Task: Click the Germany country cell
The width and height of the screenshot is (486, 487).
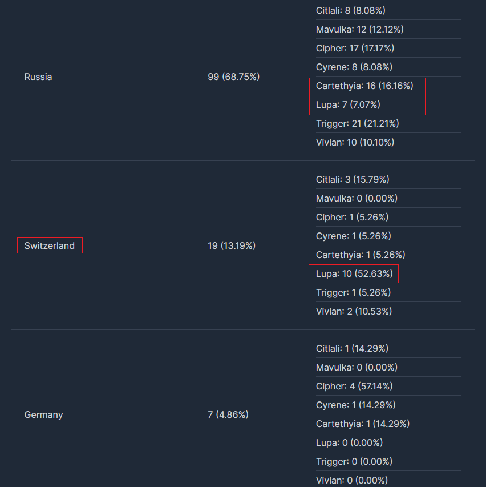Action: (x=43, y=414)
